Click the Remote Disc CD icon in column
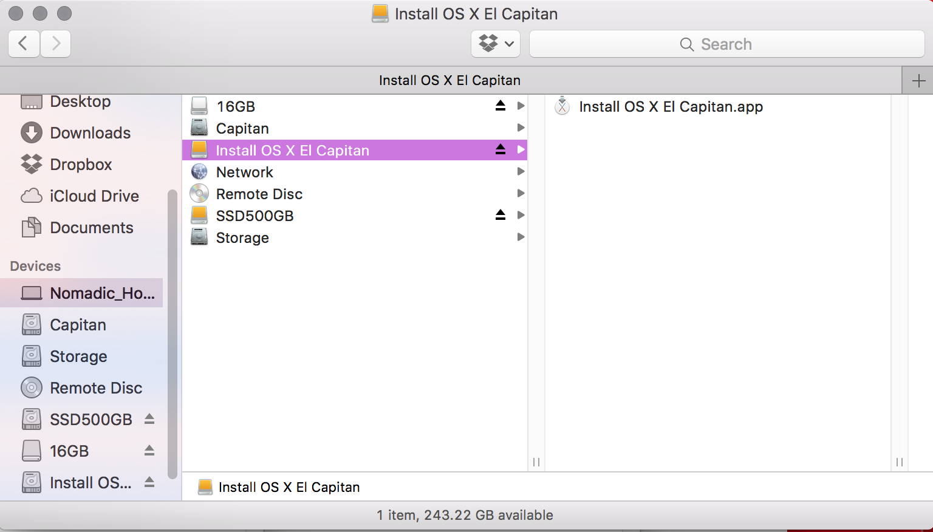This screenshot has height=532, width=933. click(x=199, y=194)
